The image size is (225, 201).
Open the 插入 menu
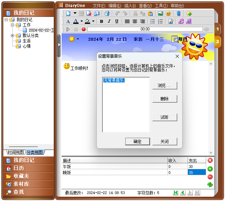(x=130, y=6)
